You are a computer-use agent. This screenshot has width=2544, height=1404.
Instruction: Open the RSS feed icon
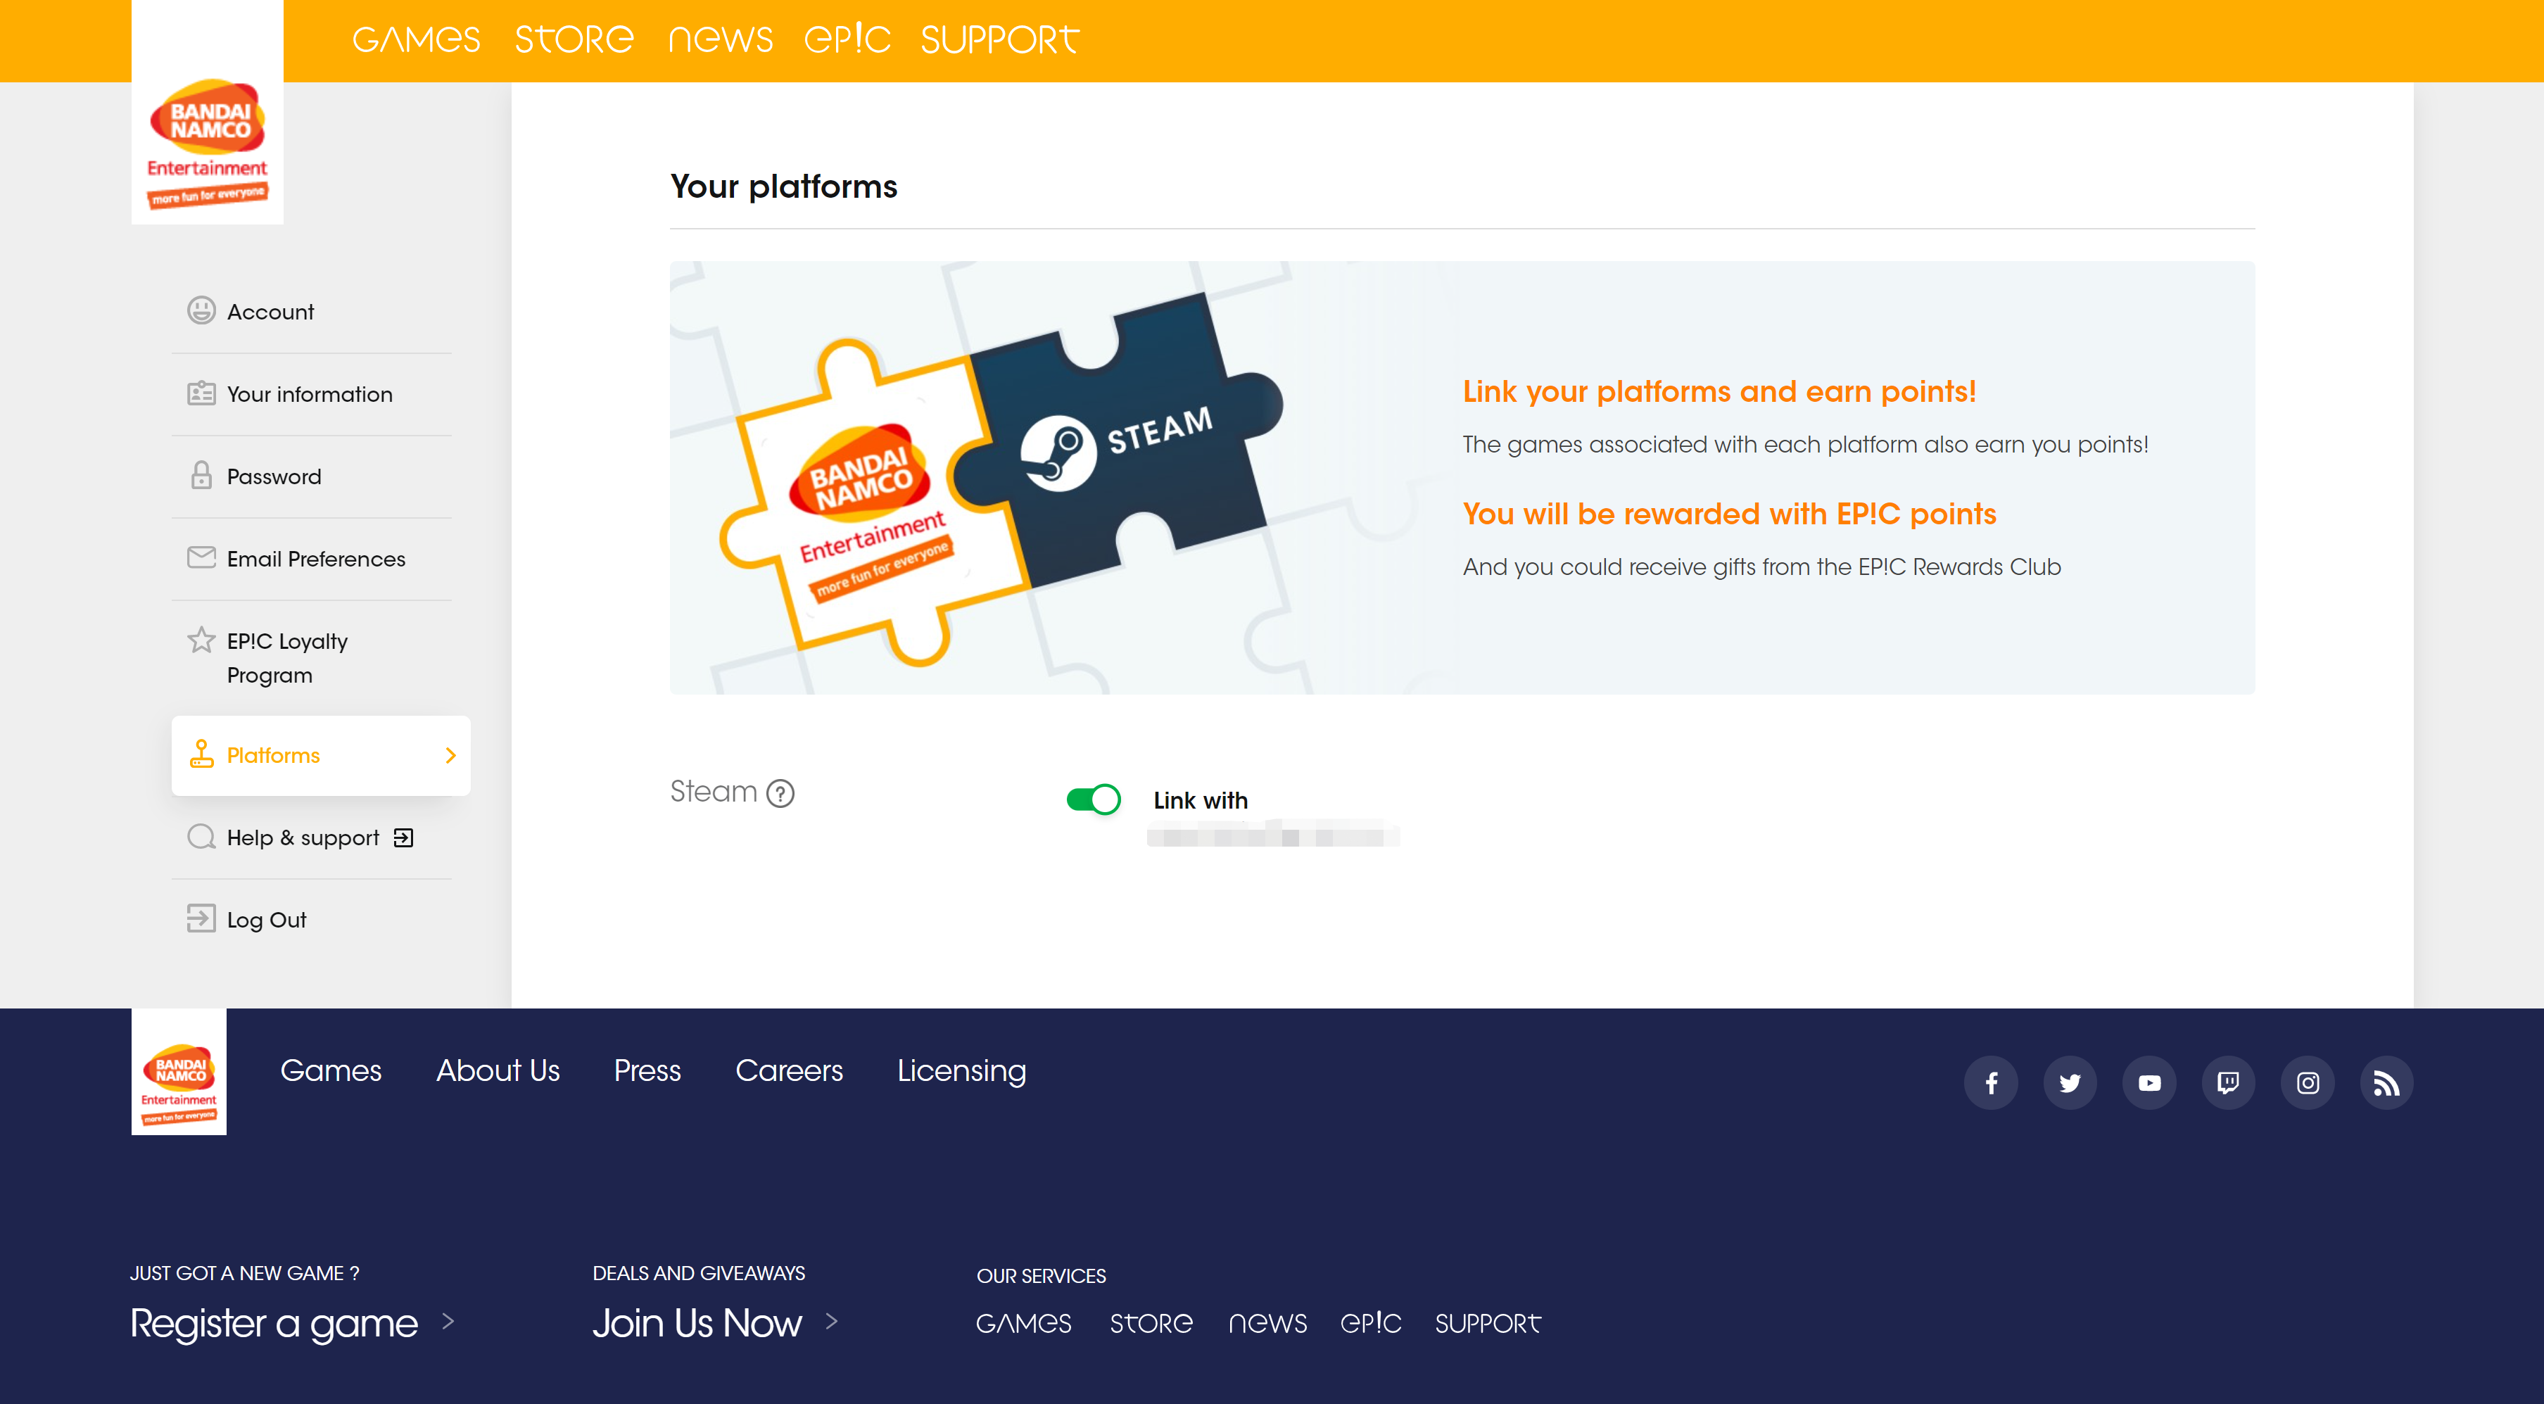[x=2386, y=1083]
